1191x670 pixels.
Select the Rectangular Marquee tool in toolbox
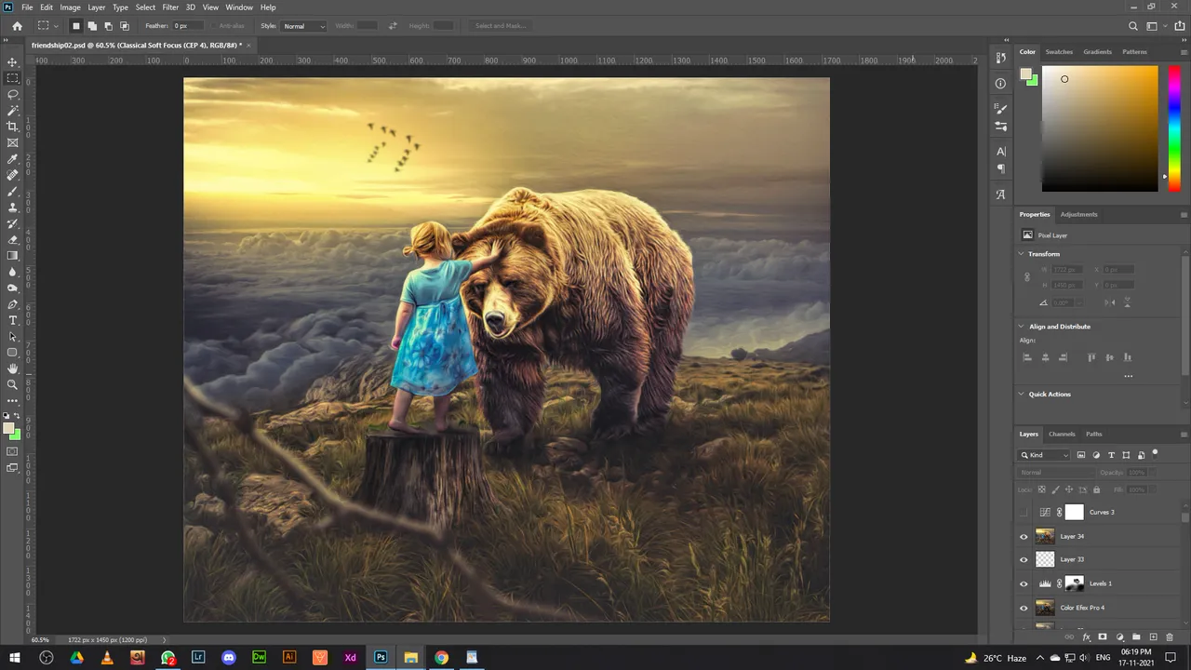click(13, 78)
